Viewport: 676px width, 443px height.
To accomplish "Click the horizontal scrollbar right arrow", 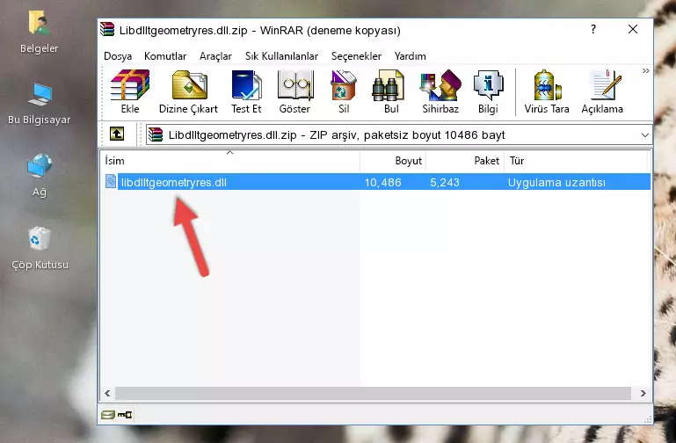I will pyautogui.click(x=643, y=393).
